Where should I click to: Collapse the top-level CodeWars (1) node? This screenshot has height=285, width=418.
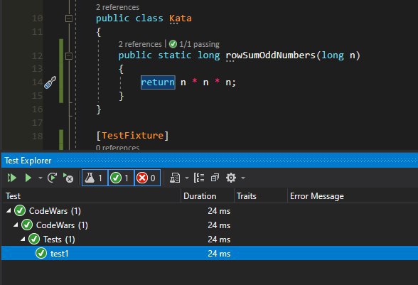click(9, 210)
